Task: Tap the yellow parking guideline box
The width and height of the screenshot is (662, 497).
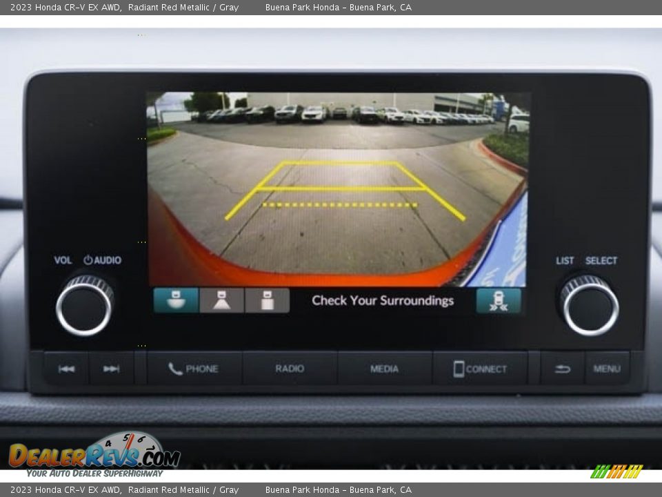Action: pos(341,176)
